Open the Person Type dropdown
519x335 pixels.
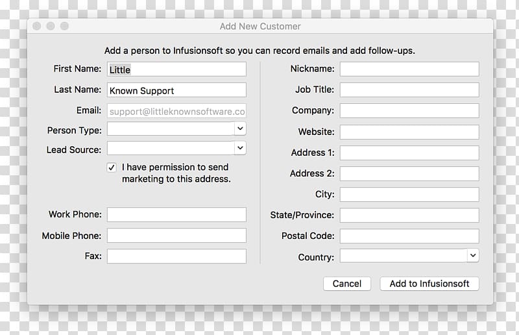point(176,129)
